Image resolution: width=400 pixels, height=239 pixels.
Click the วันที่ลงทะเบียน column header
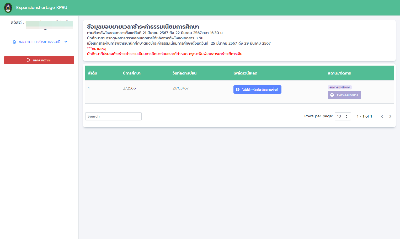(184, 73)
